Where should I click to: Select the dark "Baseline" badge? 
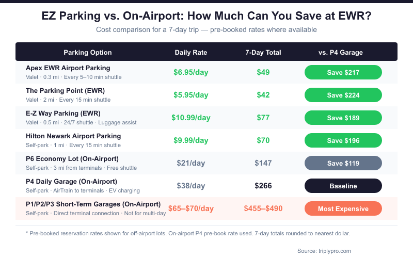pos(343,186)
